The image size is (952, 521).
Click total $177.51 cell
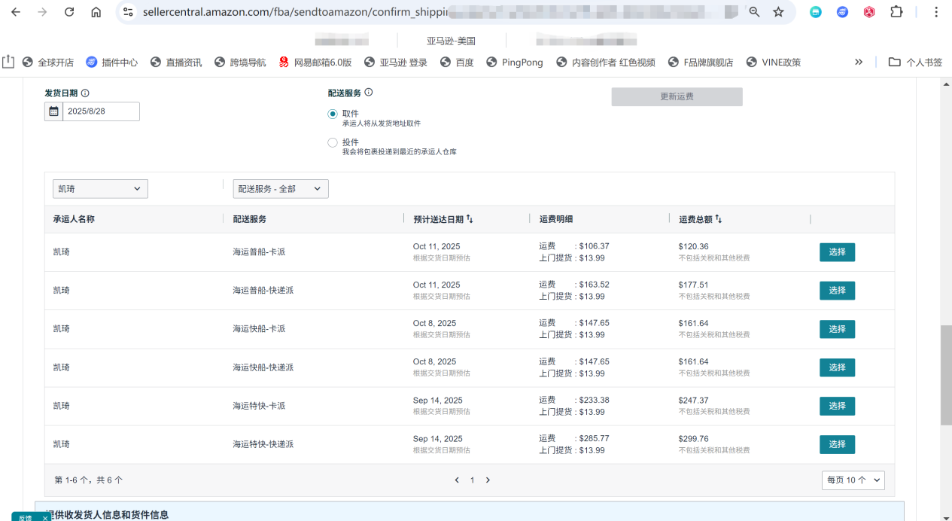point(693,285)
